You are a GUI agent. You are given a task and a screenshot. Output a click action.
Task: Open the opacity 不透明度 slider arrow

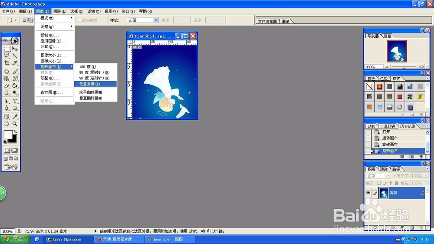426,175
